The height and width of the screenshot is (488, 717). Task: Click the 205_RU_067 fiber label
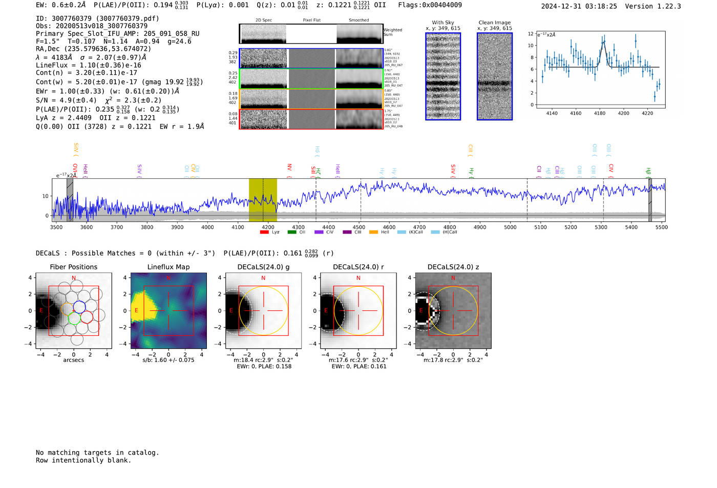[393, 65]
